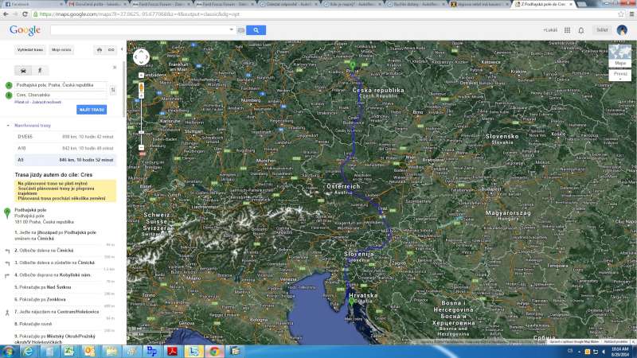
Task: Switch to walking travel mode
Action: (x=39, y=71)
